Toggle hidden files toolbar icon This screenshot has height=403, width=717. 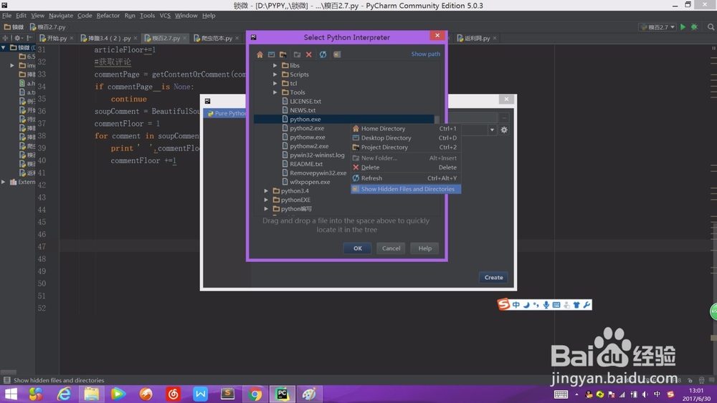337,54
